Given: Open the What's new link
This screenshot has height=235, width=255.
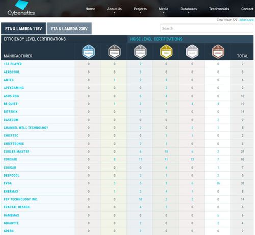Looking at the screenshot, I should pos(246,20).
